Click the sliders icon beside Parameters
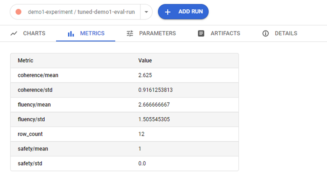Screen dimensions: 327x172 [x=130, y=33]
